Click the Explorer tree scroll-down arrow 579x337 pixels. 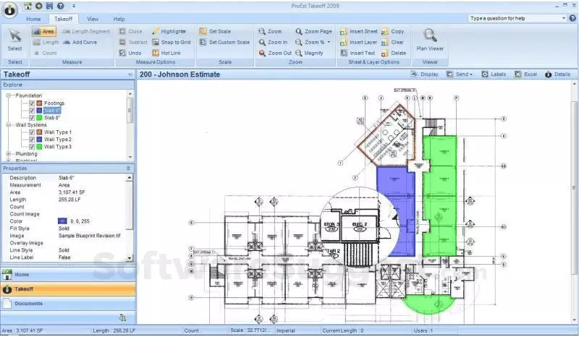130,157
